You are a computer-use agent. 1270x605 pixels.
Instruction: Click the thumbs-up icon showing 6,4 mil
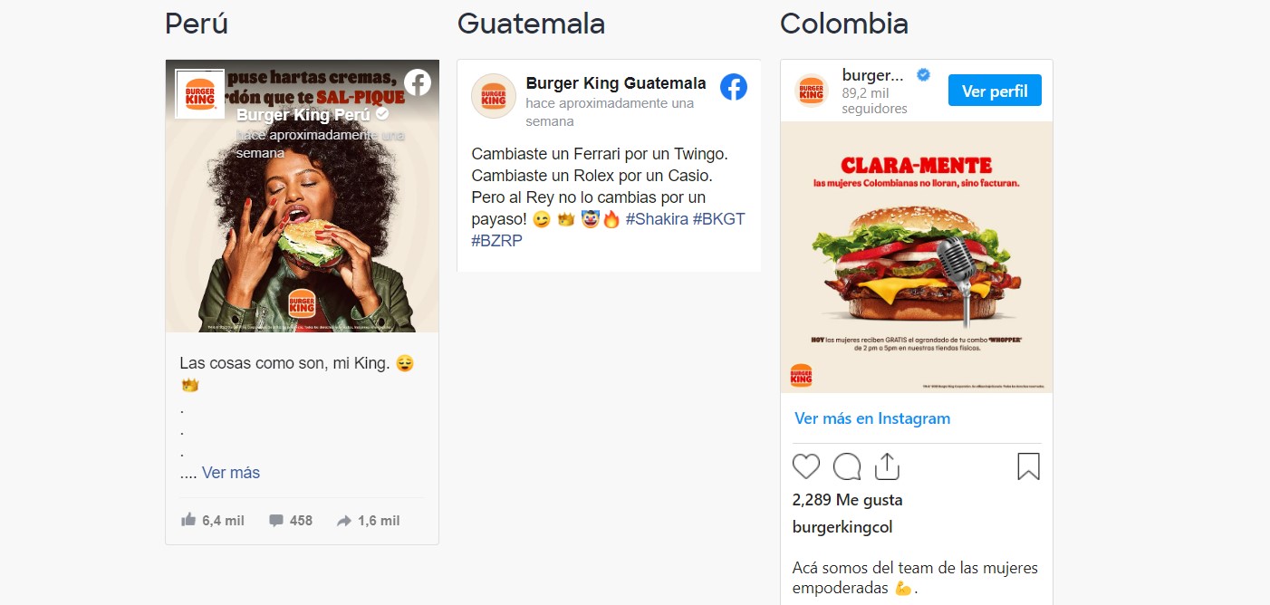(188, 520)
